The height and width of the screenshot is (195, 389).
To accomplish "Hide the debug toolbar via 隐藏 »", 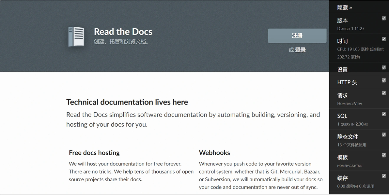I will (345, 8).
